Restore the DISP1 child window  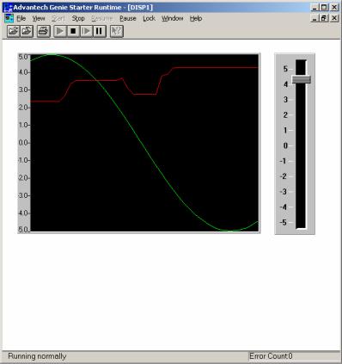pyautogui.click(x=324, y=18)
